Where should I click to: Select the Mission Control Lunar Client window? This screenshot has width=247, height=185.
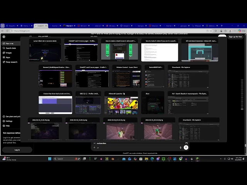point(127,76)
